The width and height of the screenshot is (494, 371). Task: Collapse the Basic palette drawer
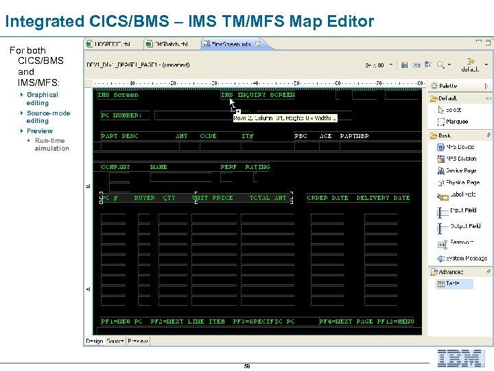pyautogui.click(x=440, y=135)
